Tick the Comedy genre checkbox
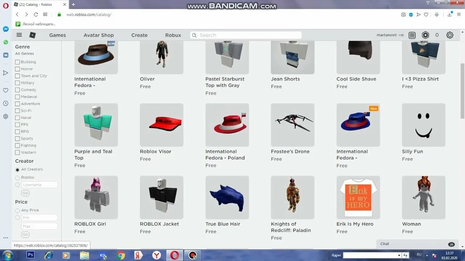 tap(17, 90)
